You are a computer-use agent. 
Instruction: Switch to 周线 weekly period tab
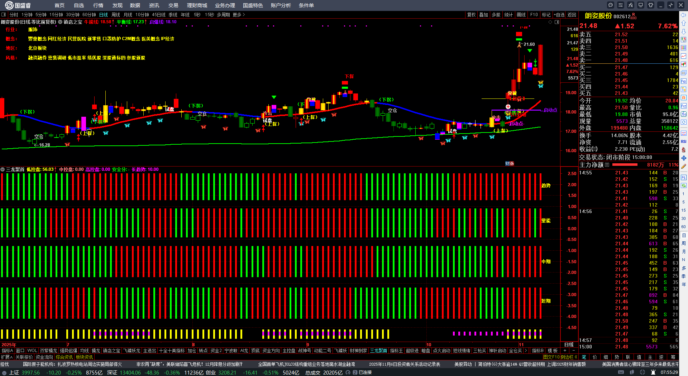point(116,15)
